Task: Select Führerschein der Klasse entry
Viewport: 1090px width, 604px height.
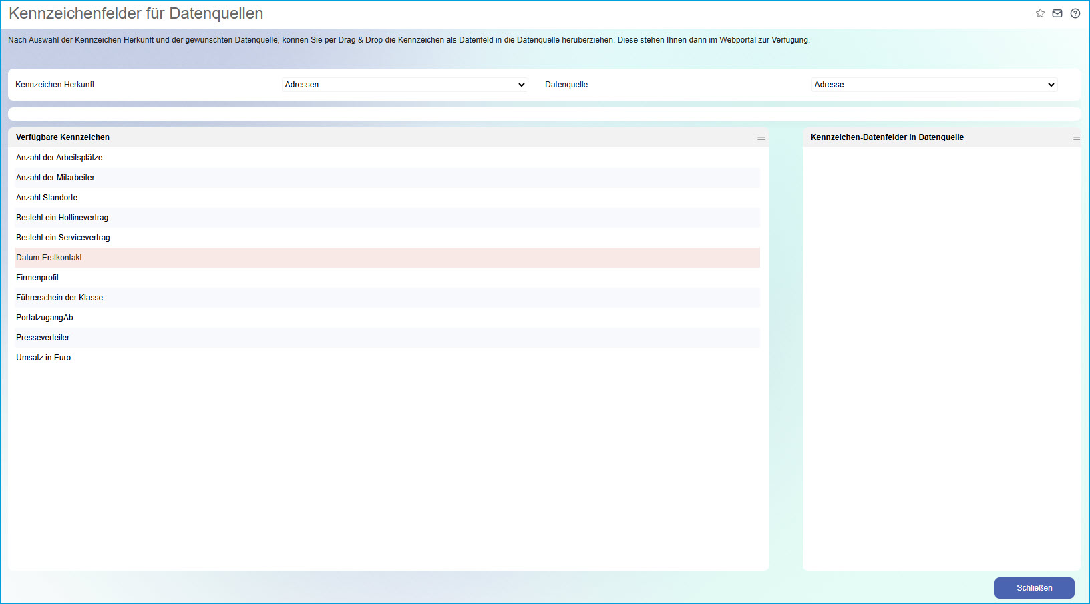Action: tap(59, 298)
